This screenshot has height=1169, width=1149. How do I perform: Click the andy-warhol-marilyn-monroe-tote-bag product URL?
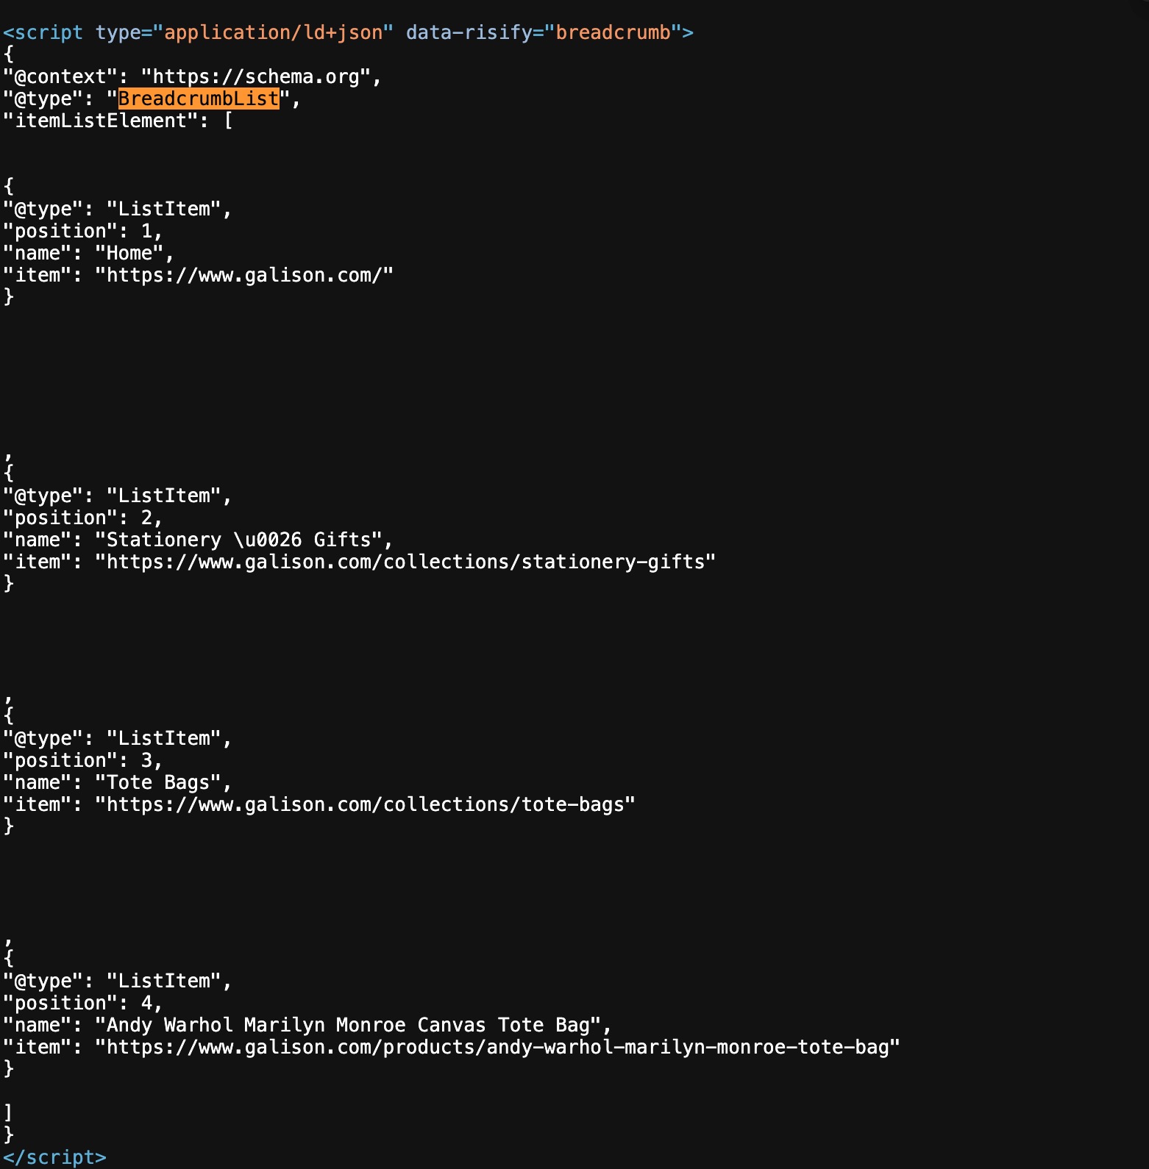(497, 1047)
